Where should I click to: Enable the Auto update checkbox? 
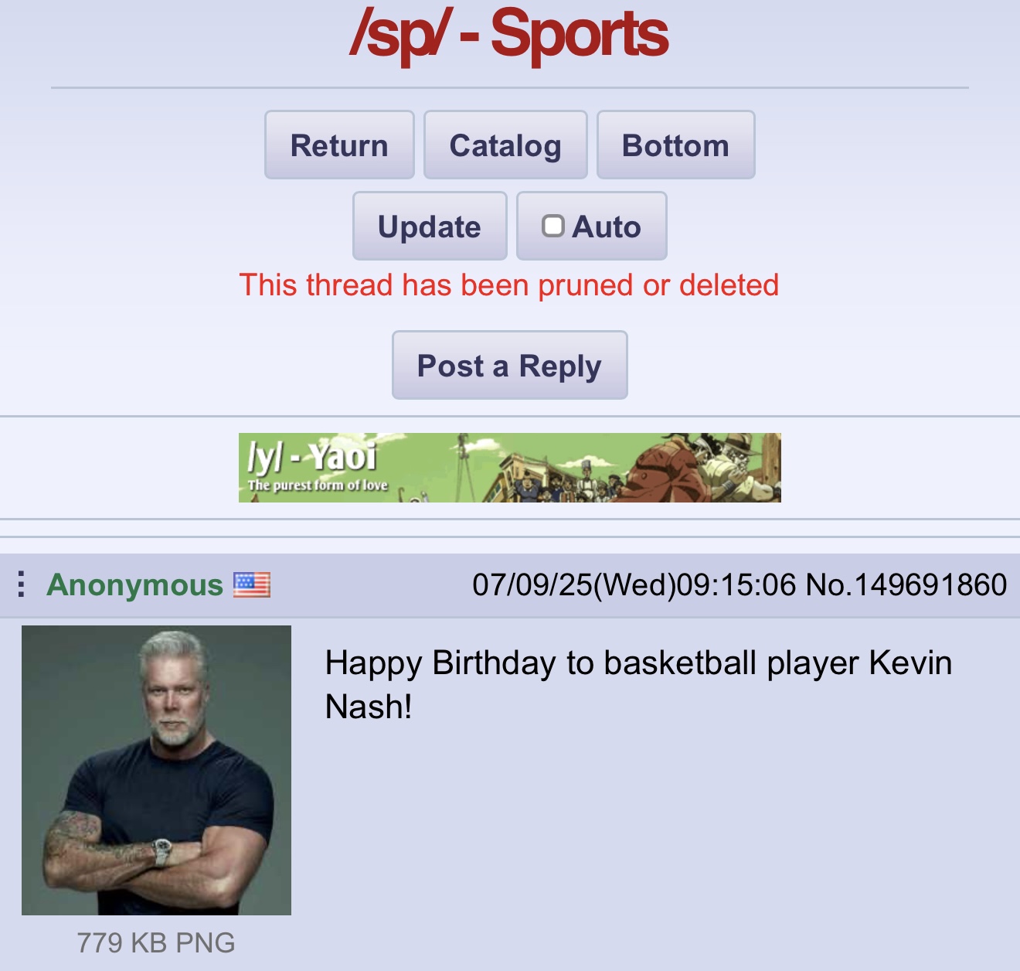552,226
